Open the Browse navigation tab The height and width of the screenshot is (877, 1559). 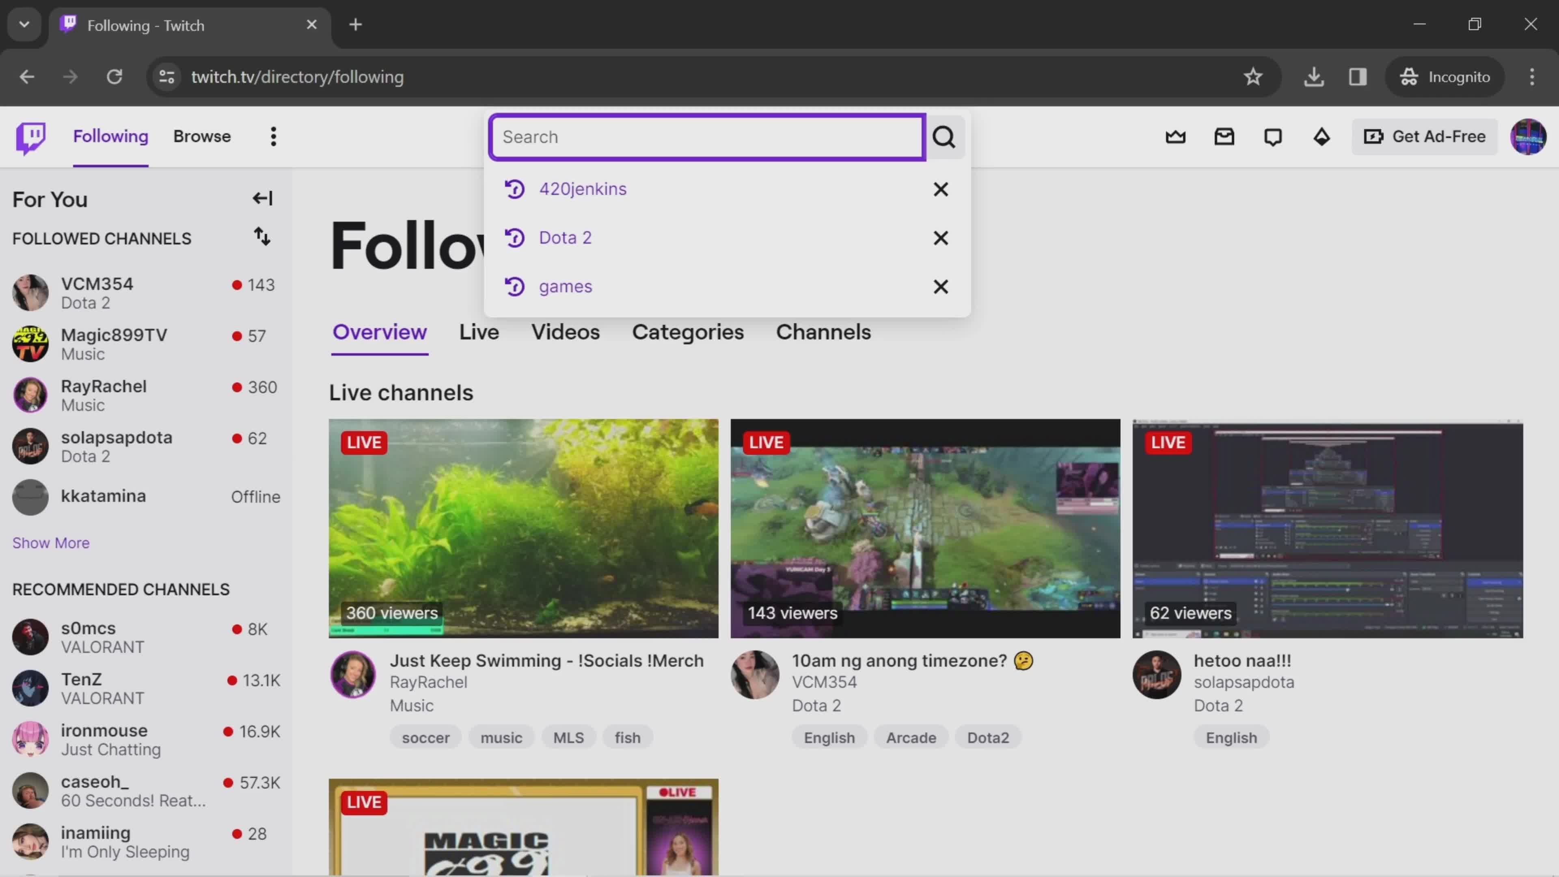(x=202, y=136)
